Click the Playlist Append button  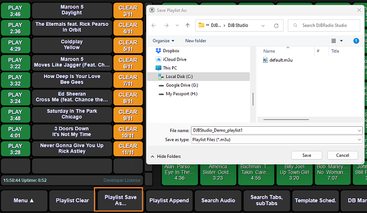point(169,201)
